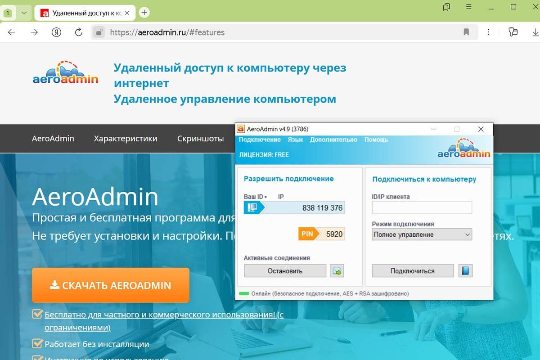The height and width of the screenshot is (360, 540).
Task: Open downloads via arrow icon in toolbar
Action: tap(535, 32)
